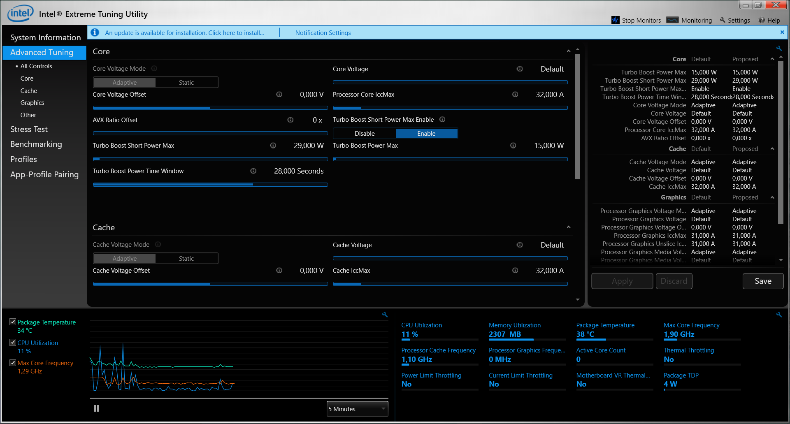Show info for Core Voltage Offset

click(279, 94)
